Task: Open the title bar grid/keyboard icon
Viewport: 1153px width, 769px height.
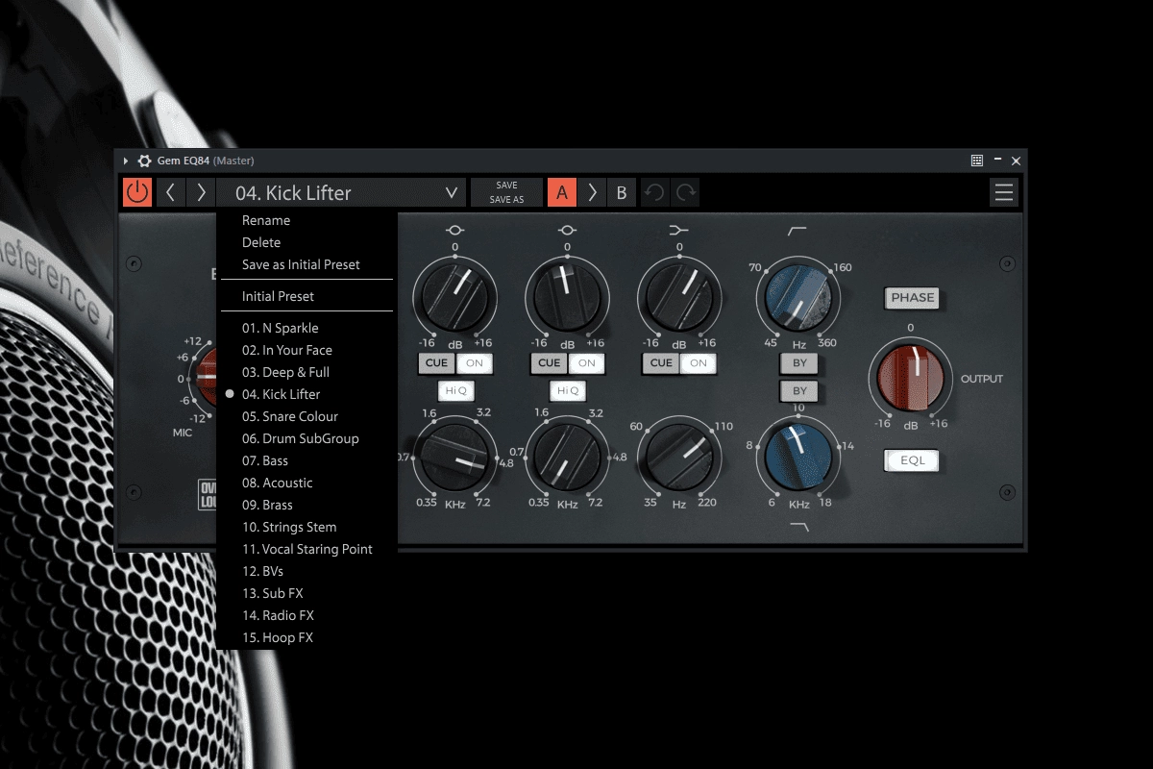Action: pos(977,161)
